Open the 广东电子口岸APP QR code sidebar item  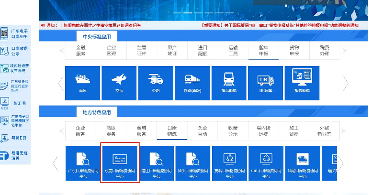tap(15, 33)
